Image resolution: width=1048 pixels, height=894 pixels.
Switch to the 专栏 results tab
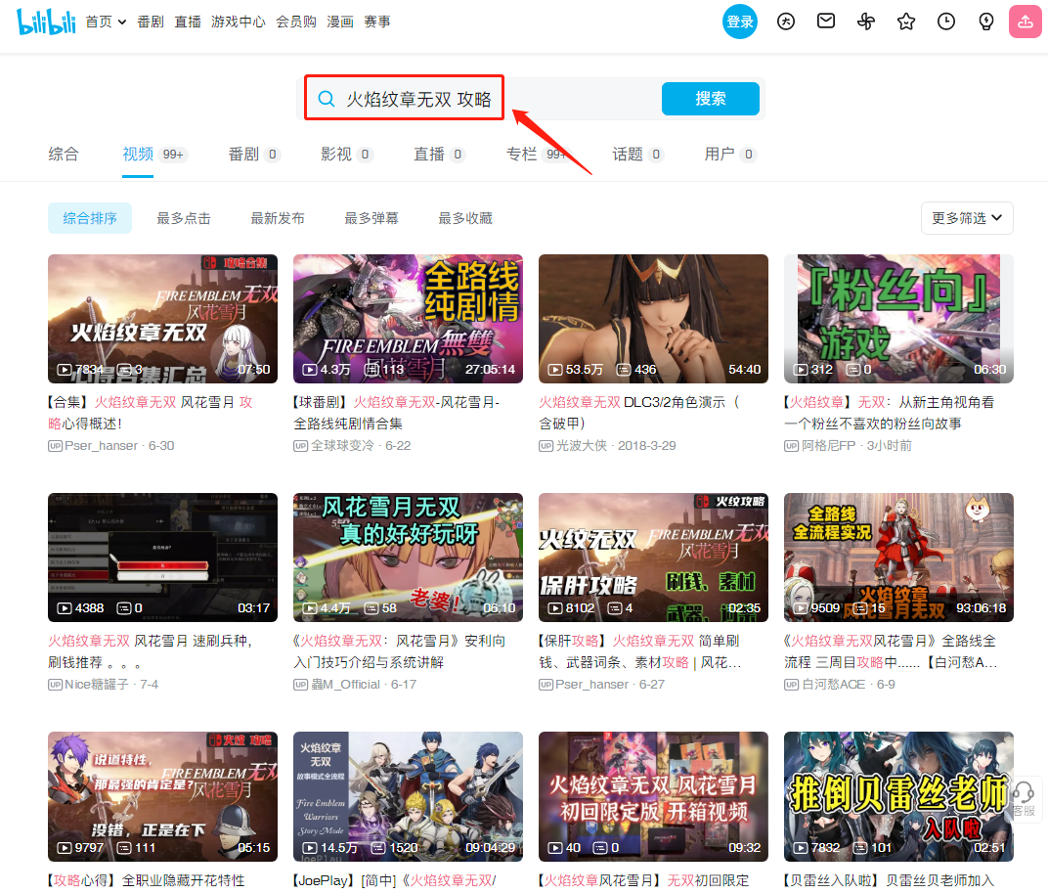(x=538, y=155)
